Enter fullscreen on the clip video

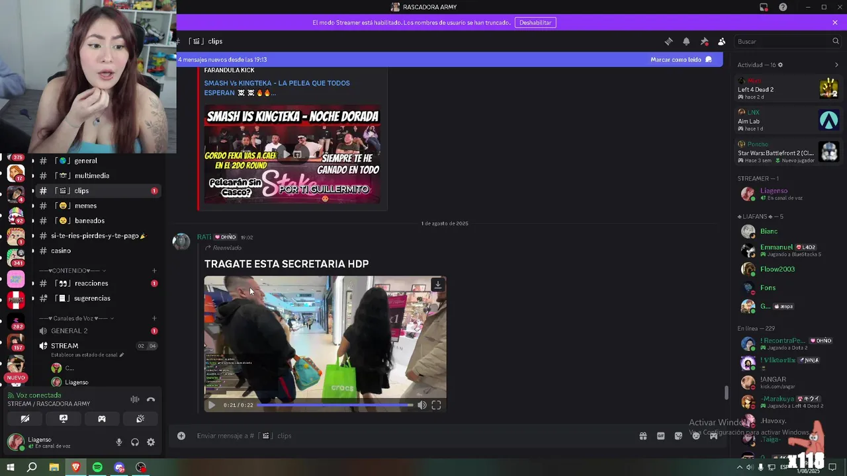[x=436, y=405]
